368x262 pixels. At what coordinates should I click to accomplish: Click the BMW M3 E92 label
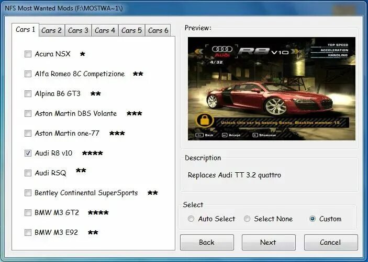tap(56, 233)
